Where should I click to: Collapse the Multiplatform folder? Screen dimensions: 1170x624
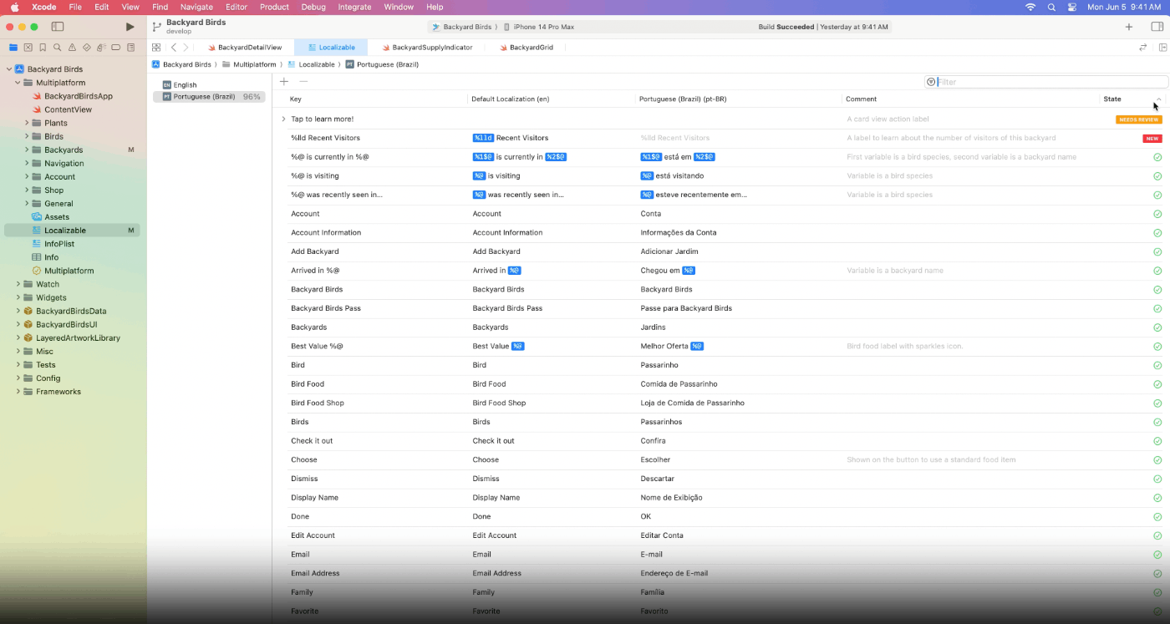click(18, 83)
